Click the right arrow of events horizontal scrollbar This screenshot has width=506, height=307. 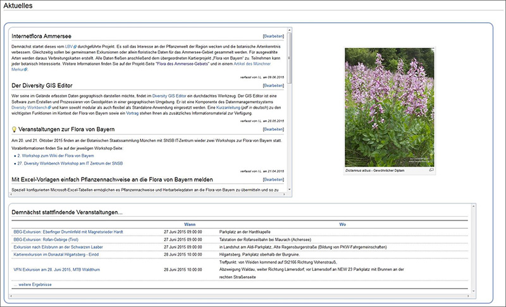pyautogui.click(x=469, y=296)
